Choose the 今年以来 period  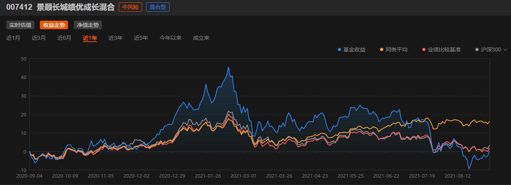170,38
